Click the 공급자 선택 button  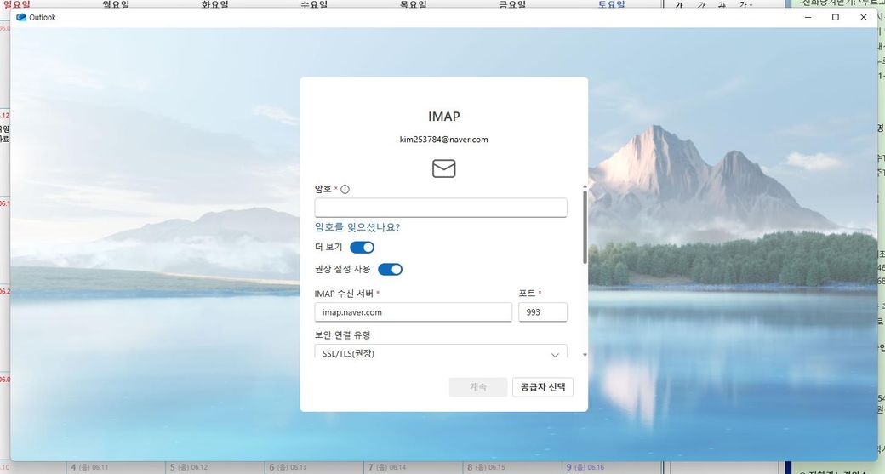[542, 387]
